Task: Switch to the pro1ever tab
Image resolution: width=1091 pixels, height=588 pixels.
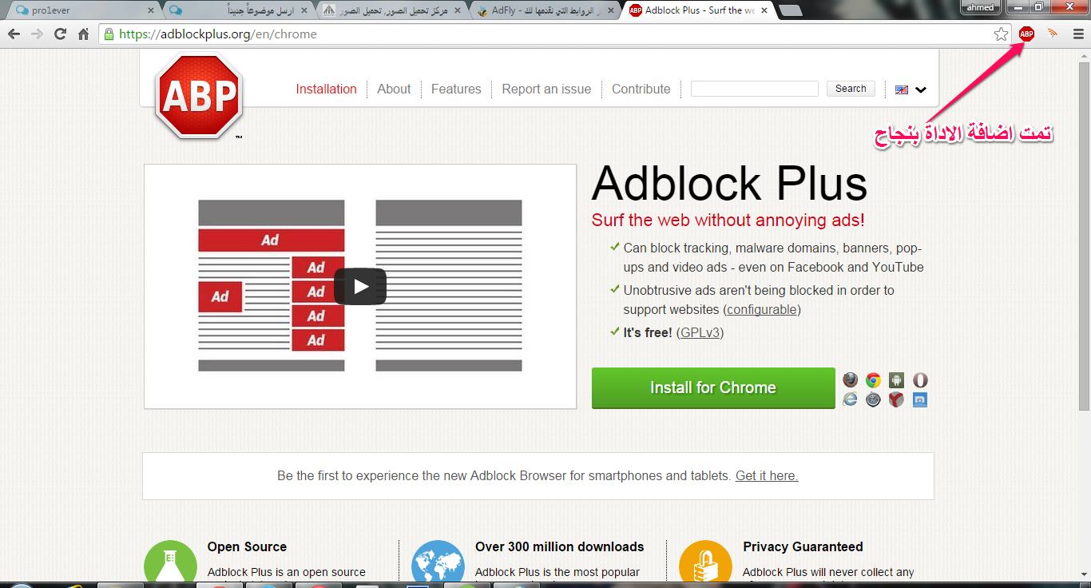Action: [80, 10]
